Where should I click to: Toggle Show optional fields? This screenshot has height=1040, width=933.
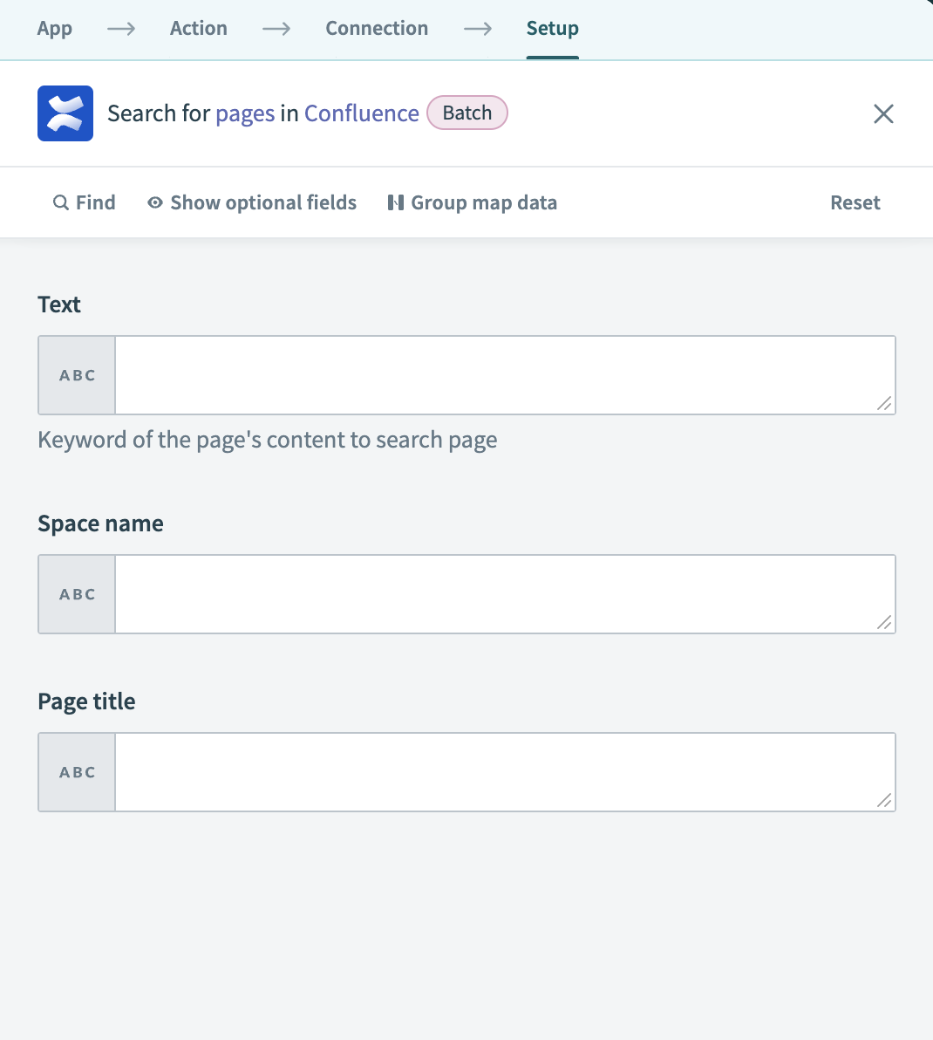(x=262, y=202)
